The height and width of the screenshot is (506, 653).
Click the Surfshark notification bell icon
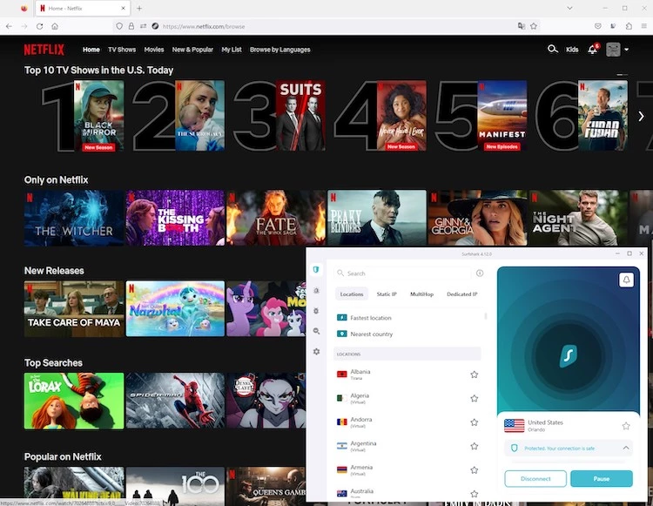click(x=626, y=280)
